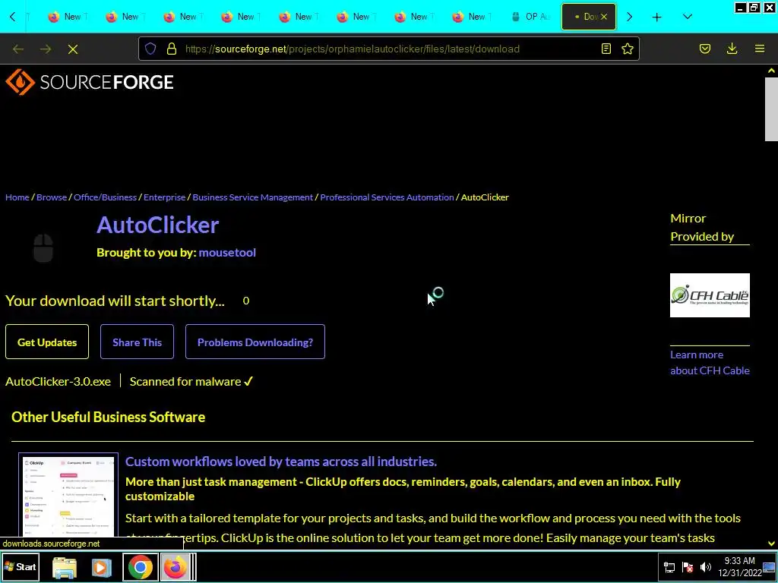The image size is (778, 583).
Task: Click the AutoClicker mouse project icon
Action: click(43, 247)
